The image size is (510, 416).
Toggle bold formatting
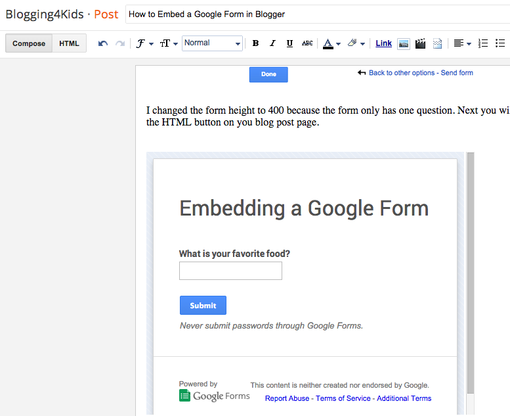255,43
